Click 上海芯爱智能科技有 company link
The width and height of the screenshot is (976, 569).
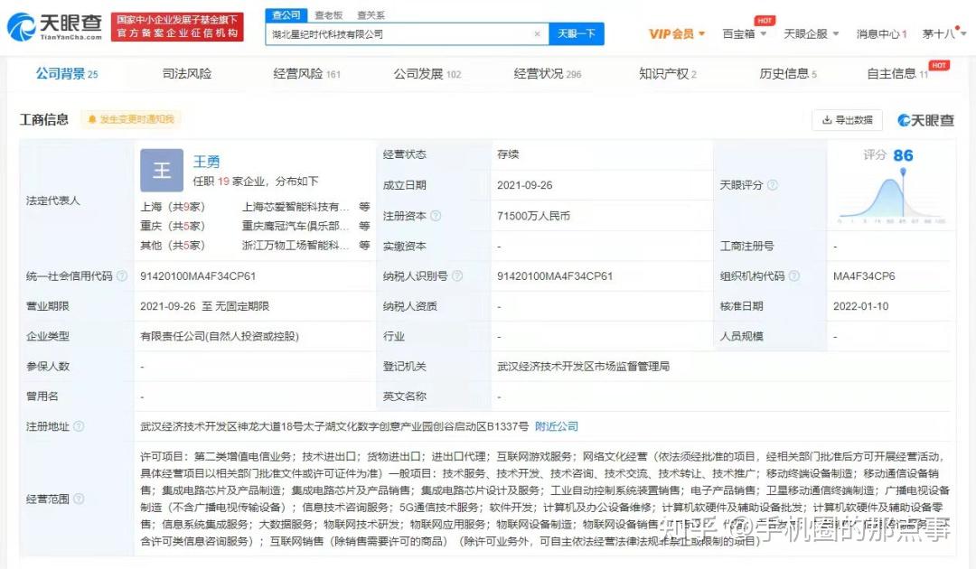pos(295,207)
